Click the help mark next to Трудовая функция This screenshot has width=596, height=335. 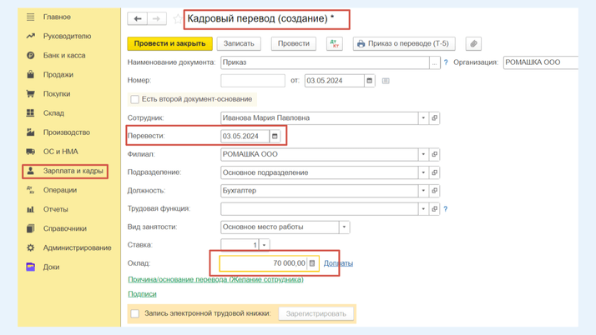446,209
